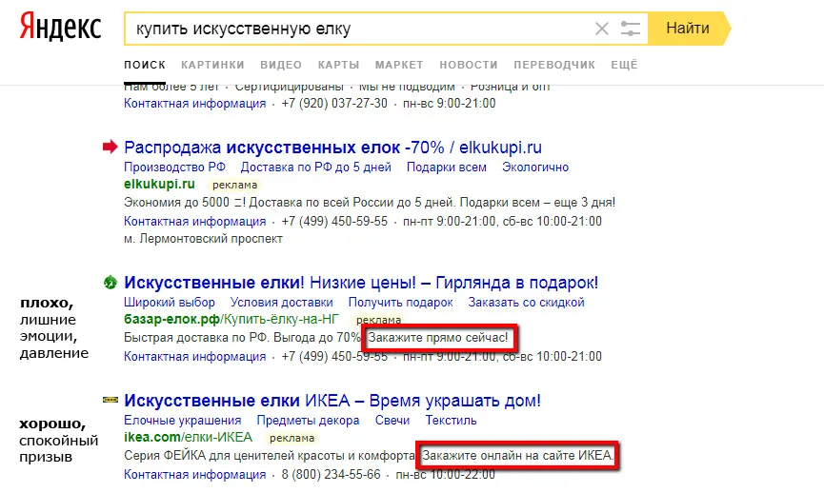Click text Быстрая доставка по РФ. Выгода до 70%
824x493 pixels.
[x=243, y=338]
